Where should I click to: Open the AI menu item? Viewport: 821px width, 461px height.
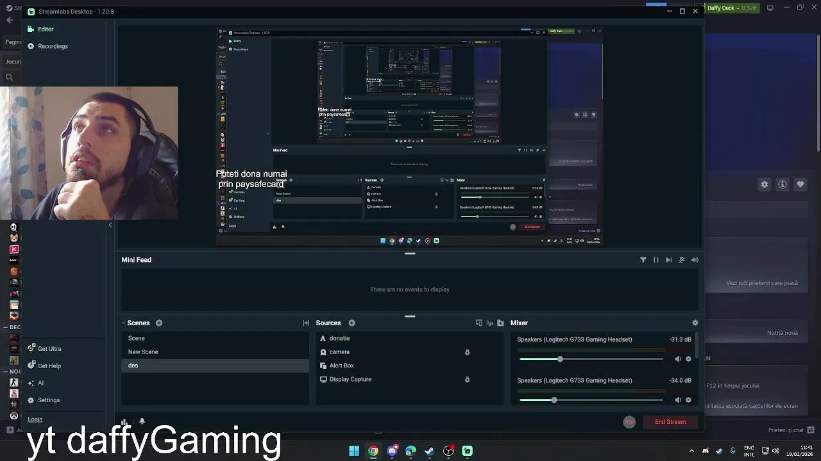pyautogui.click(x=35, y=383)
